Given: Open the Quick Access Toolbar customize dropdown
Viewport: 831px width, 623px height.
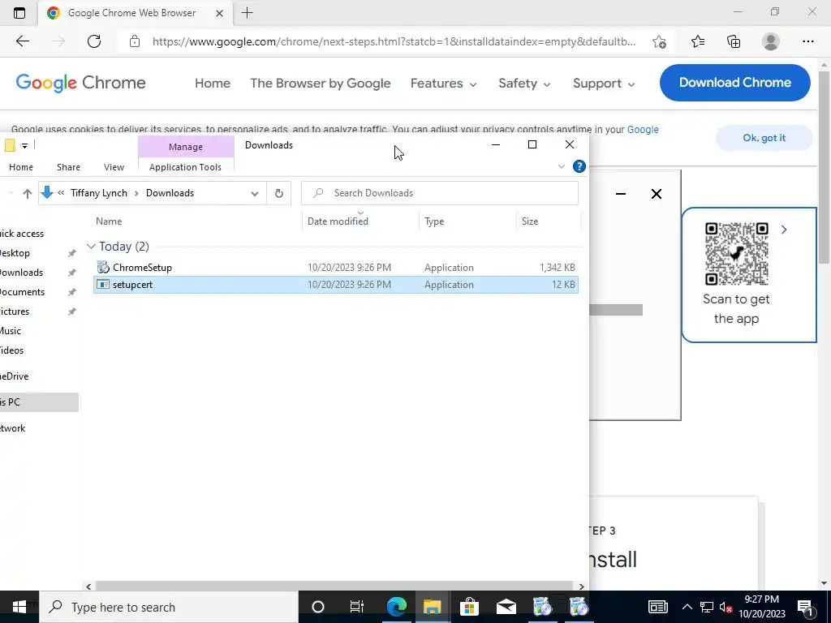Looking at the screenshot, I should pos(24,145).
